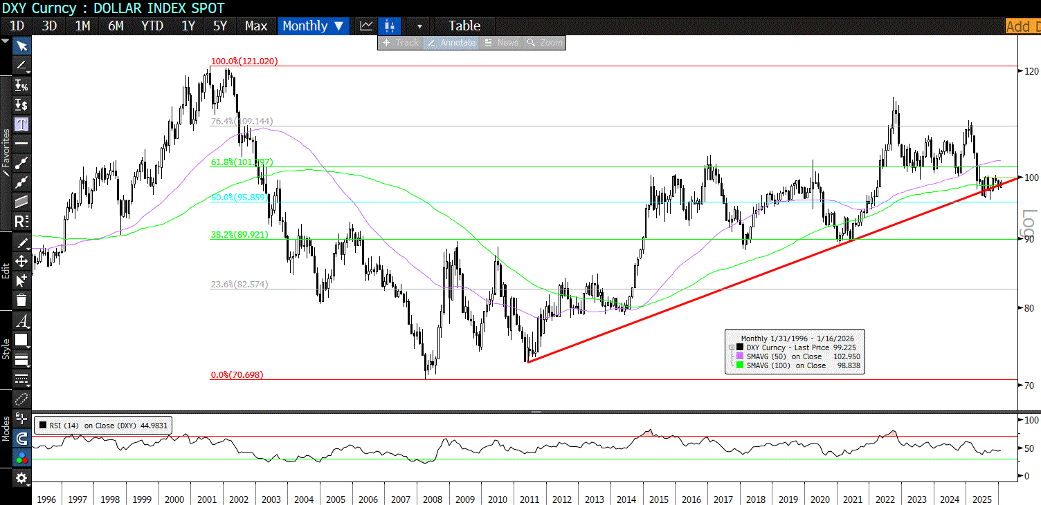Click the Table button
1041x505 pixels.
[464, 26]
